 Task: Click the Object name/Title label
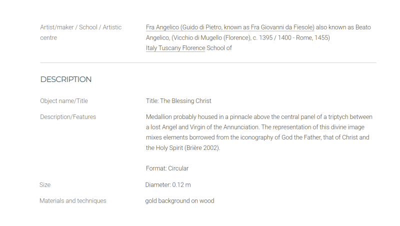tap(64, 101)
